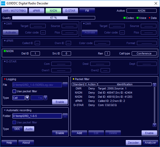
Task: Click the red Data indicator light
Action: [149, 18]
